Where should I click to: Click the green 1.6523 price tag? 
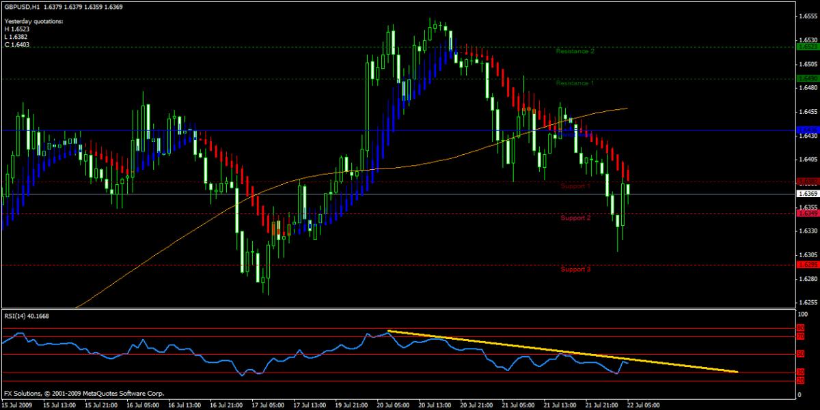807,47
